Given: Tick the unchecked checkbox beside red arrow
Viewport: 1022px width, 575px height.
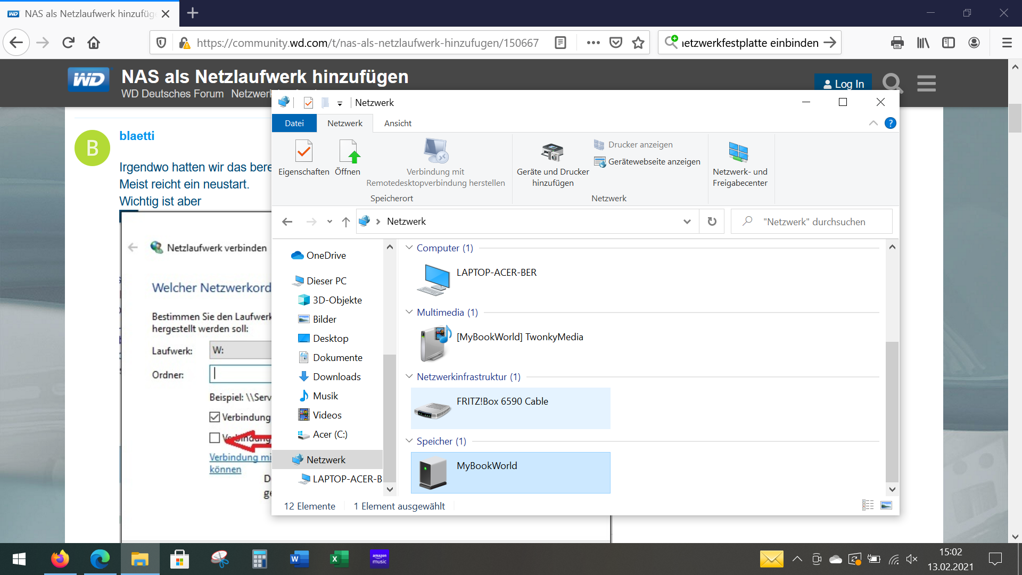Looking at the screenshot, I should (x=215, y=438).
